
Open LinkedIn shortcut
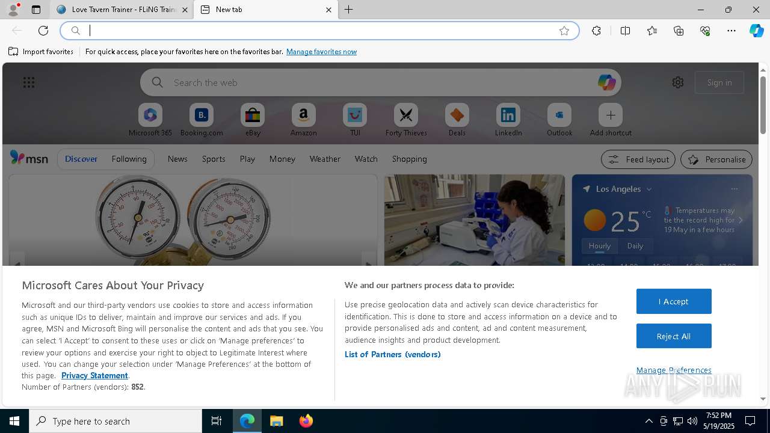[508, 120]
